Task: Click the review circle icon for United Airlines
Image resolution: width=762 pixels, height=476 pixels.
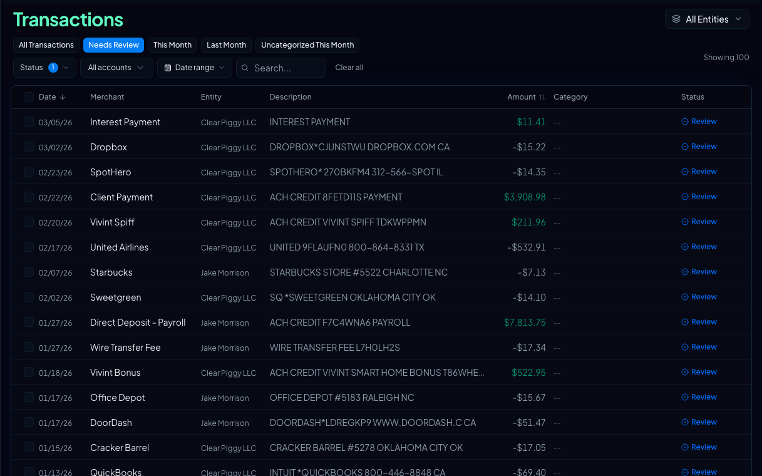Action: tap(685, 247)
